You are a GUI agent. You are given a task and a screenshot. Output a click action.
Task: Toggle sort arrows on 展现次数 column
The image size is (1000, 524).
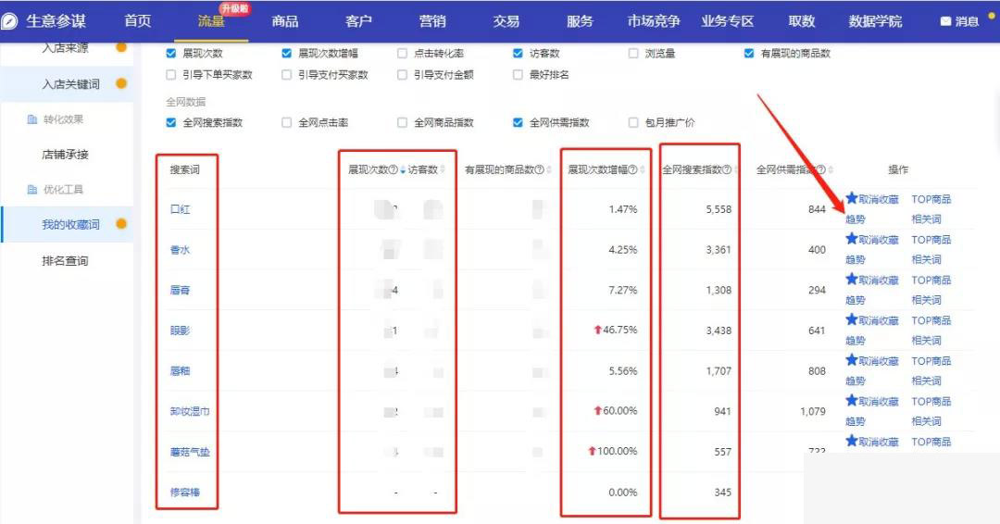(x=403, y=170)
